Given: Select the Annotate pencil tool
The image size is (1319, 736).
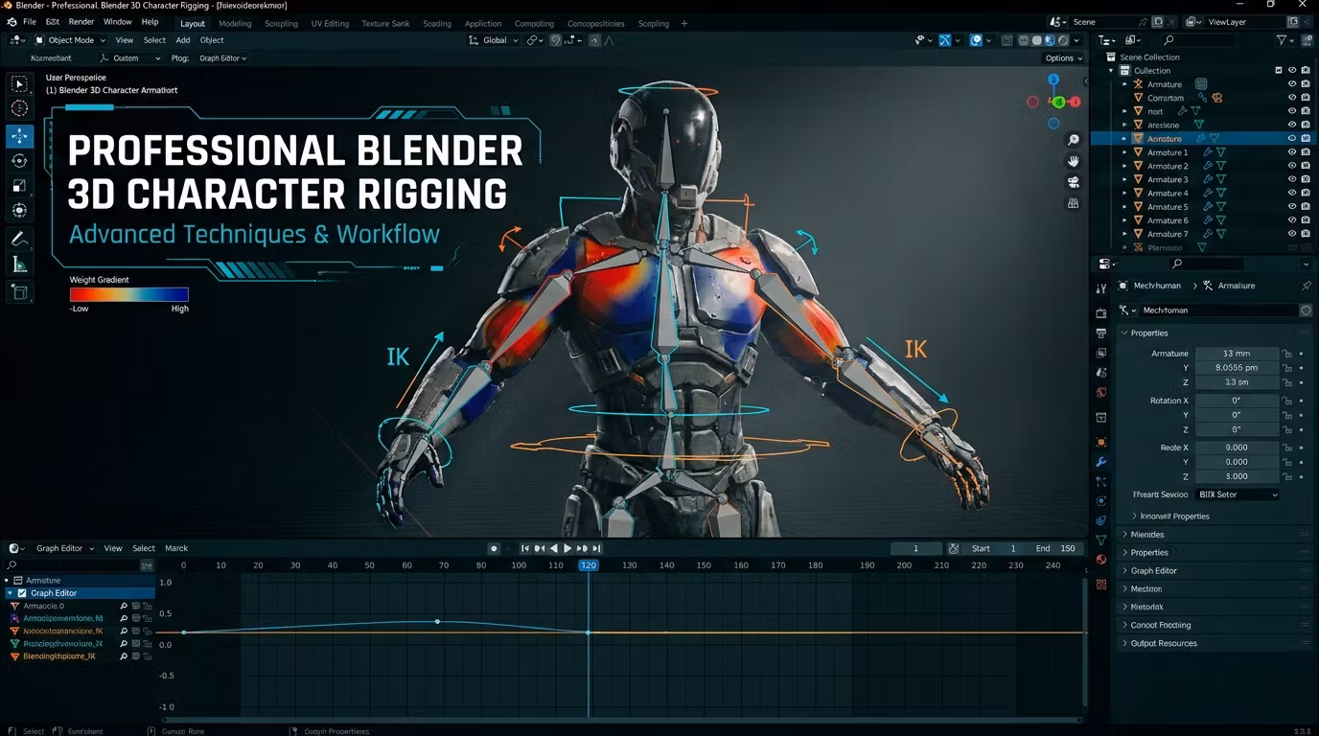Looking at the screenshot, I should pos(19,239).
